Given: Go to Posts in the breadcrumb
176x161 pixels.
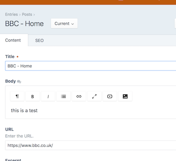Looking at the screenshot, I should coord(27,15).
